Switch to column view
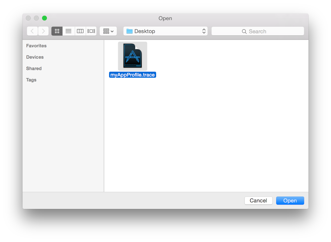The width and height of the screenshot is (331, 242). tap(80, 31)
